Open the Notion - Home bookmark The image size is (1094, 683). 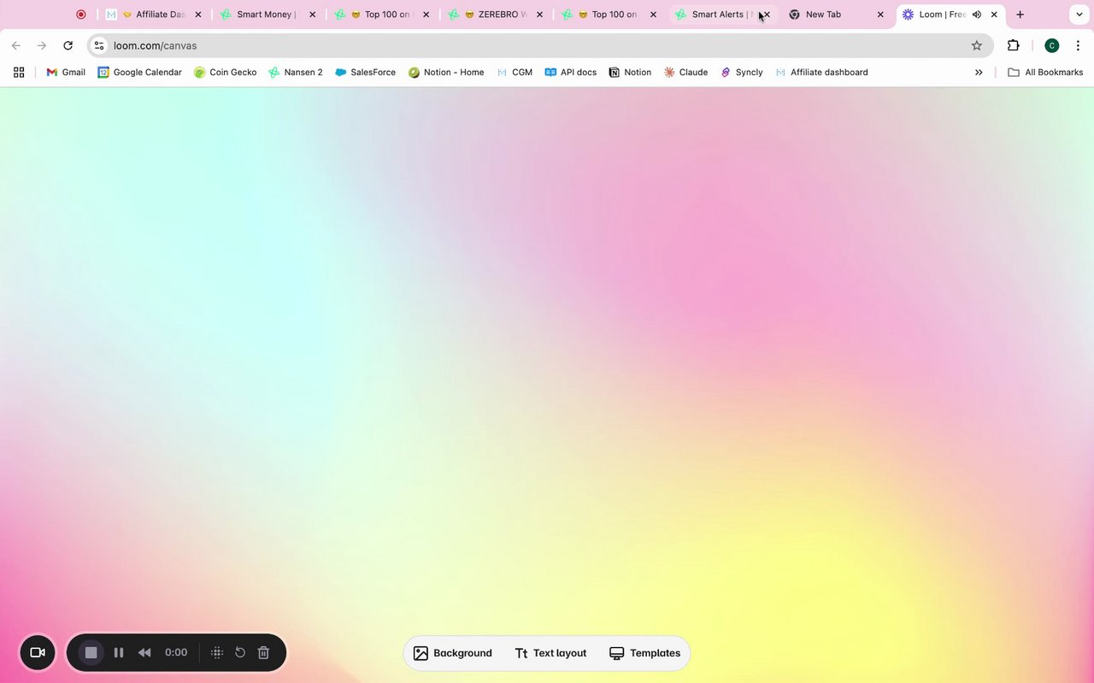(446, 73)
